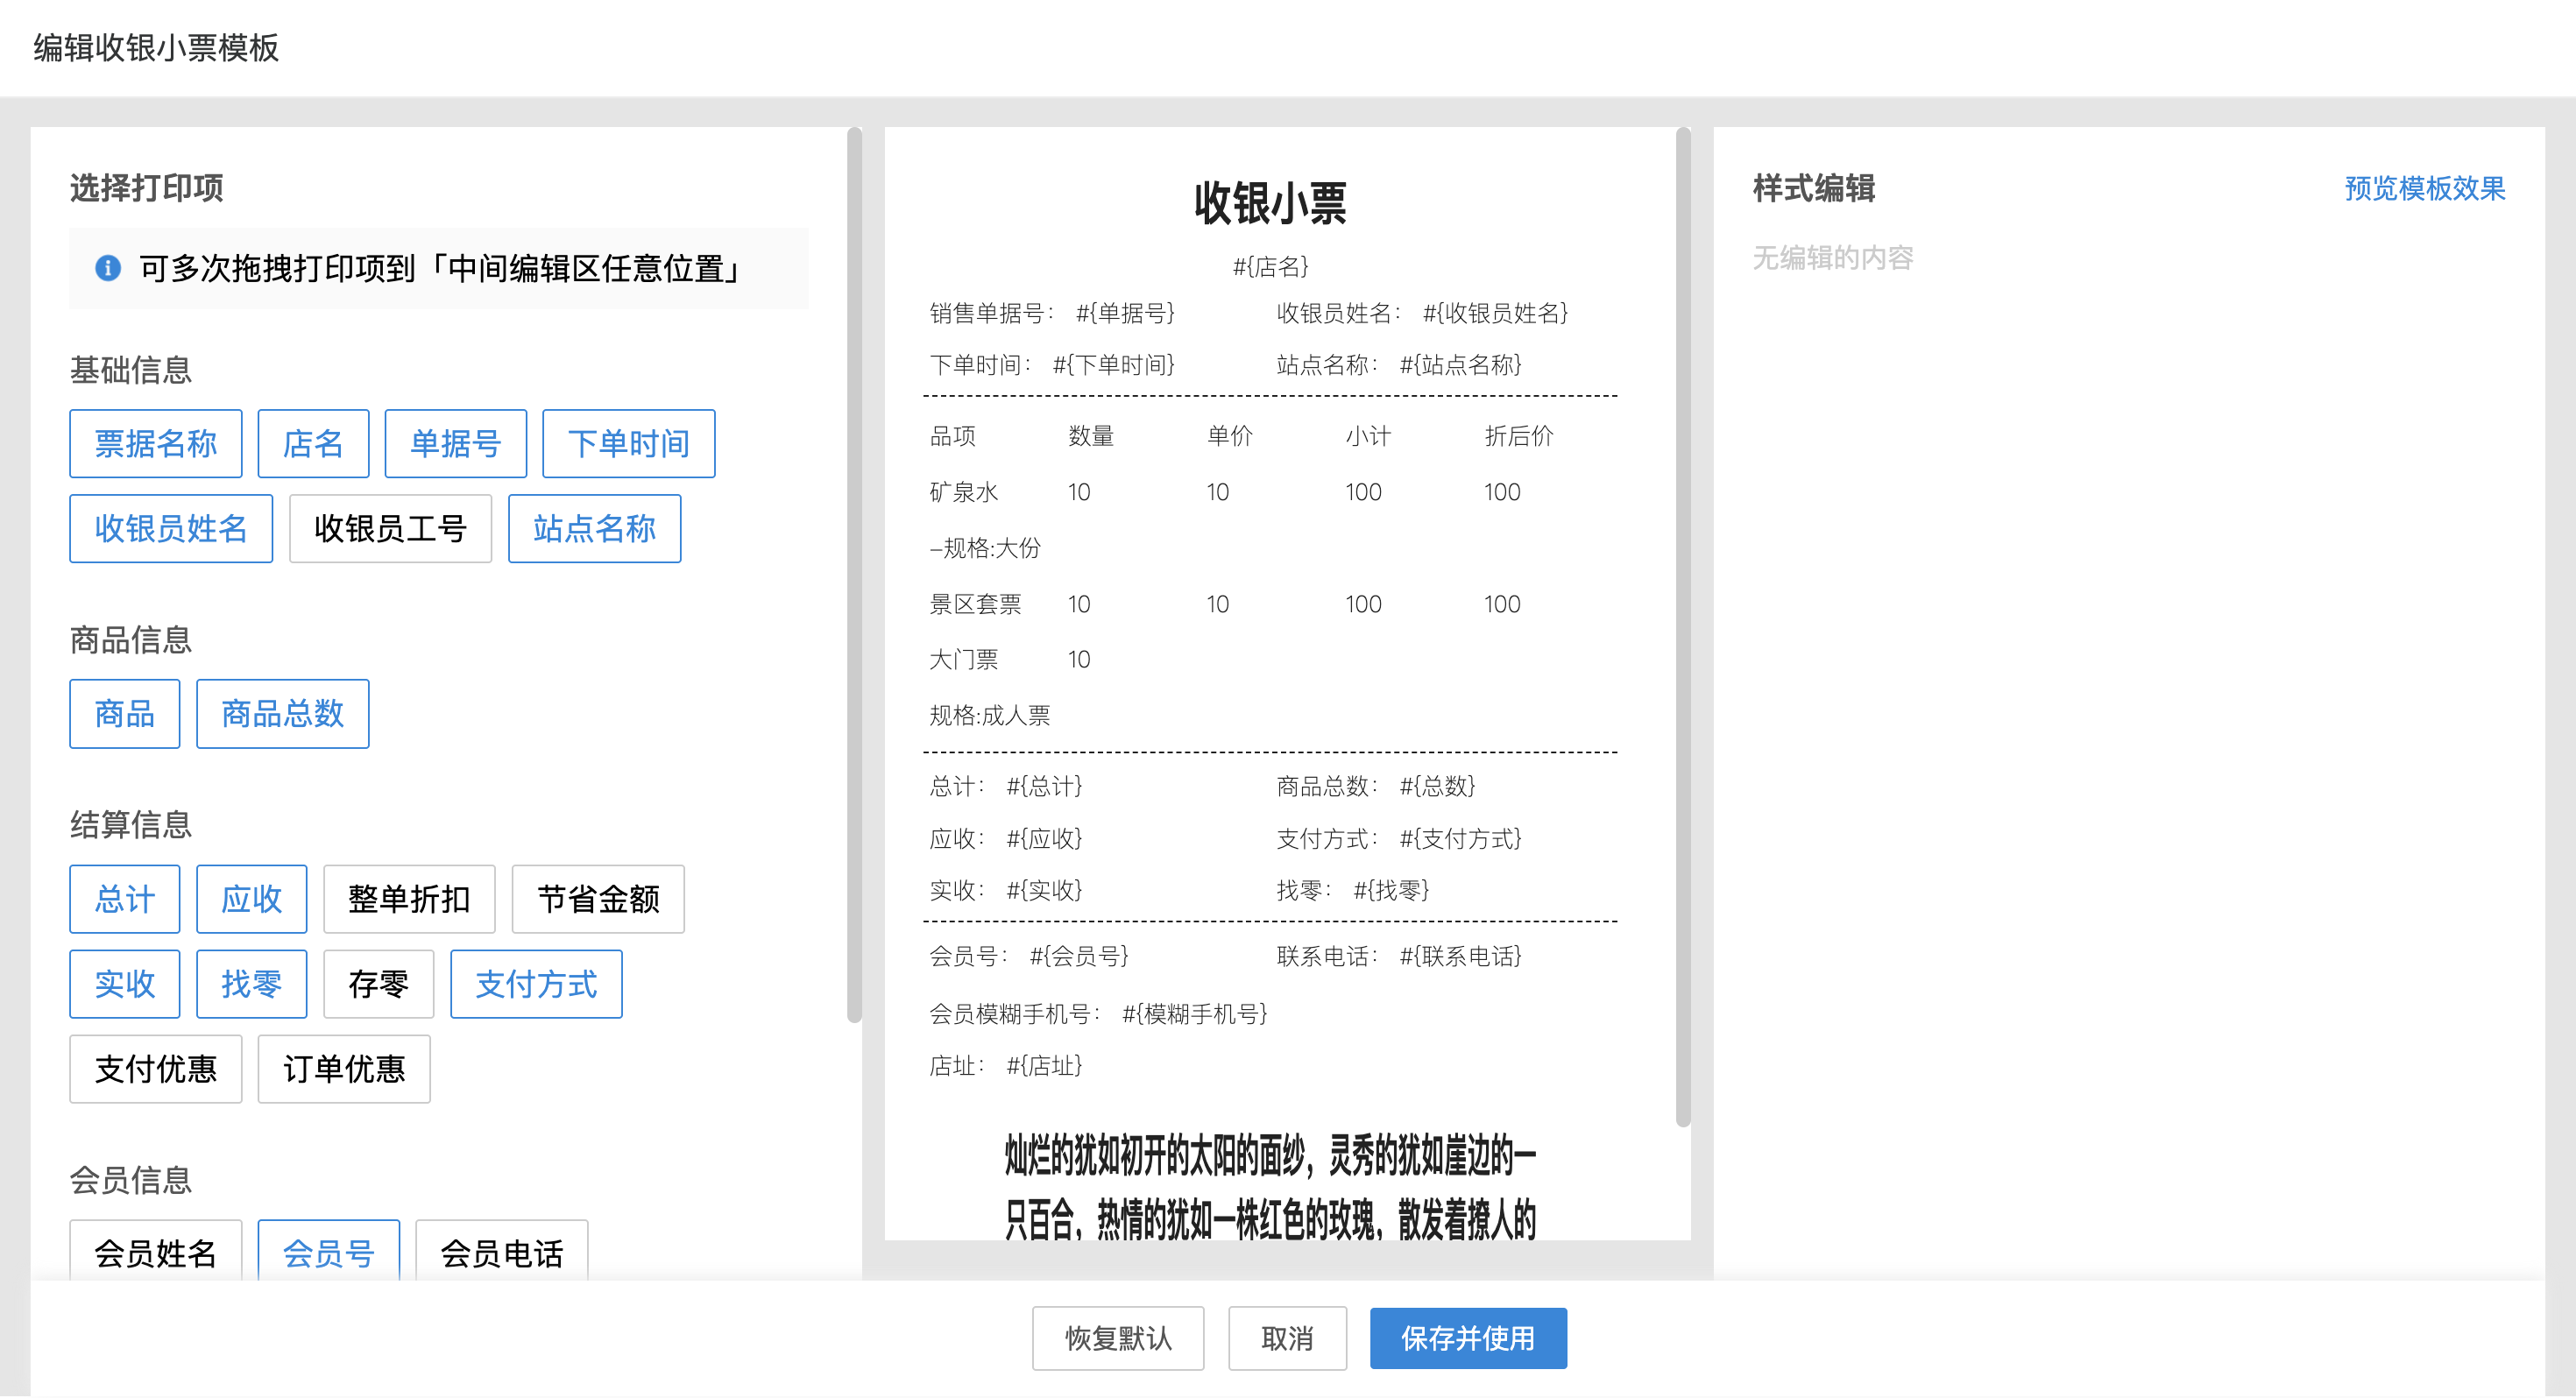Select the 总计: #{总计} field in receipt
Screen dimensions: 2576x1398
click(1006, 786)
